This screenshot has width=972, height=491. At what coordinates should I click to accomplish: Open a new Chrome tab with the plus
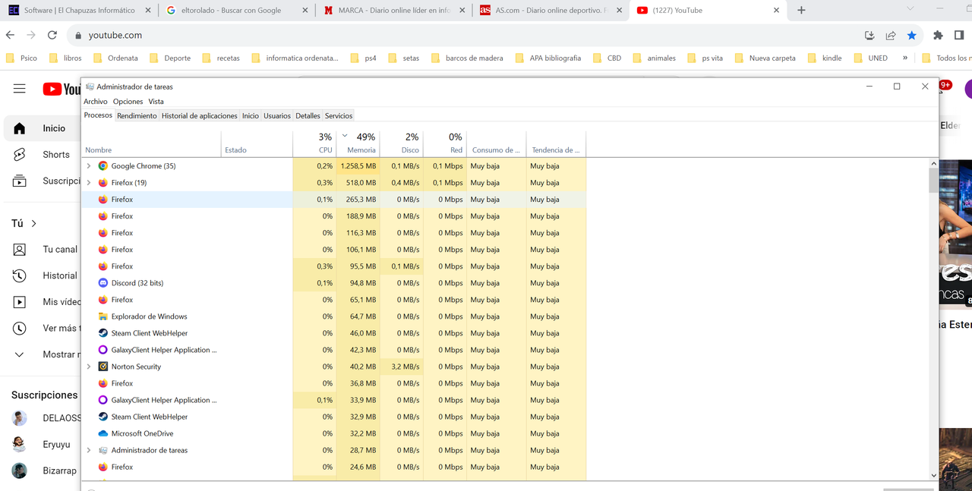[801, 10]
